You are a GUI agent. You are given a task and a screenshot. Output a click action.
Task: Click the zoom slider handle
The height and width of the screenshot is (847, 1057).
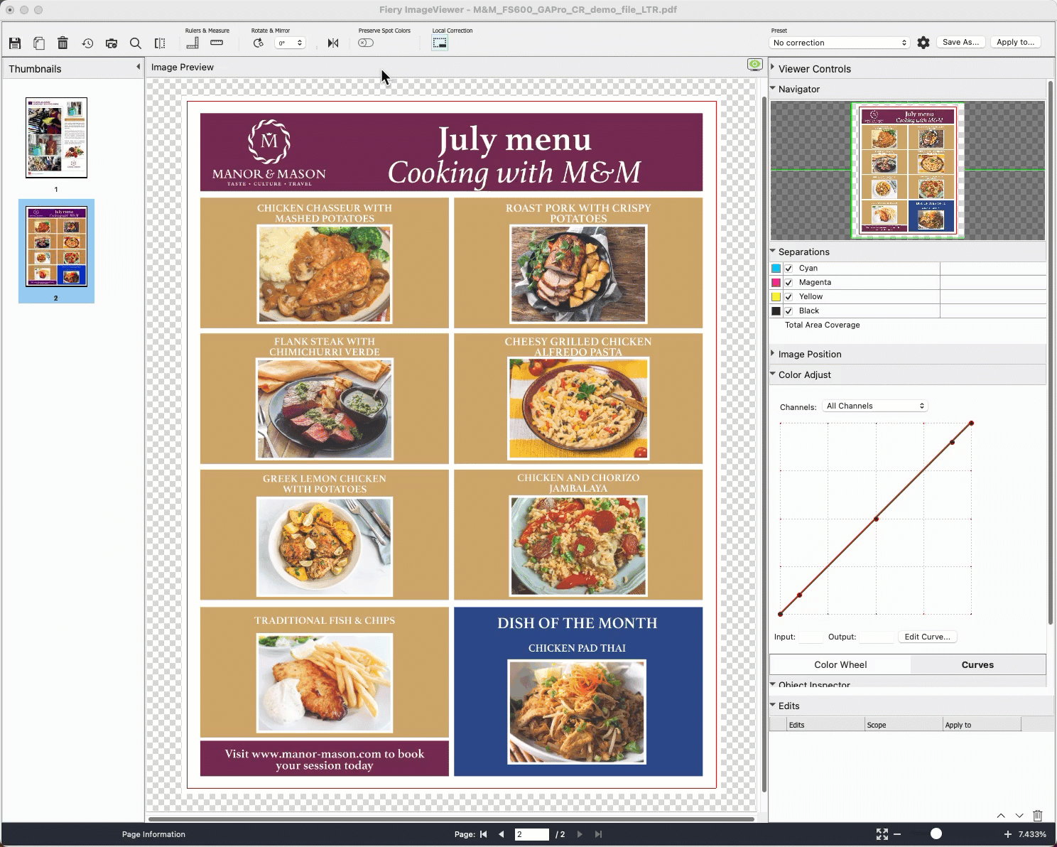(936, 834)
